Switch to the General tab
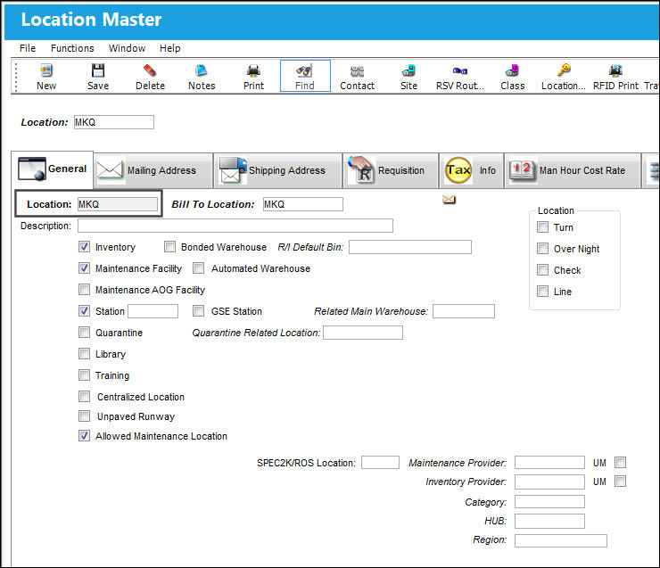 [x=53, y=169]
